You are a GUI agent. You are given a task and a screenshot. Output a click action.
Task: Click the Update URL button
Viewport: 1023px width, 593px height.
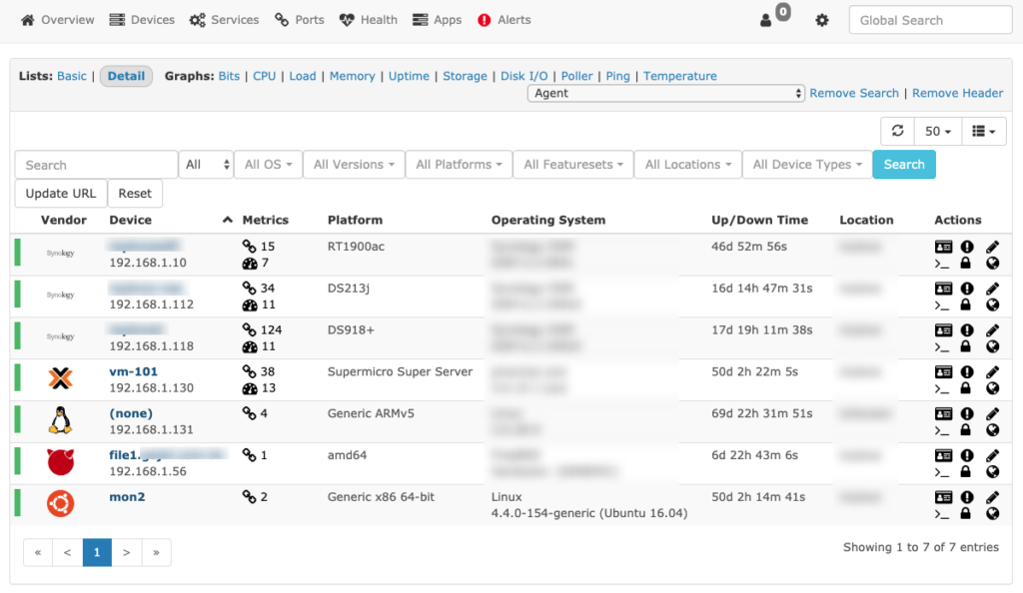tap(61, 194)
